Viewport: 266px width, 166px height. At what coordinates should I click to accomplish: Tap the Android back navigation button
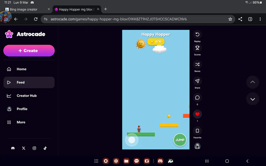pos(247,161)
